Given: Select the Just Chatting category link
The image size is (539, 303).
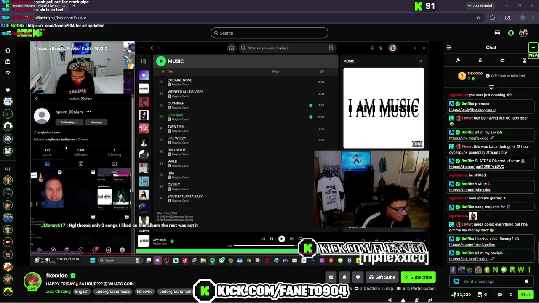Looking at the screenshot, I should [x=58, y=292].
